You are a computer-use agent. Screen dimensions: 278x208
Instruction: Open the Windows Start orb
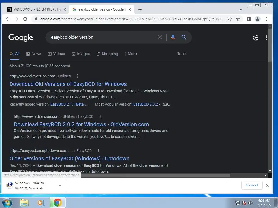click(x=7, y=203)
